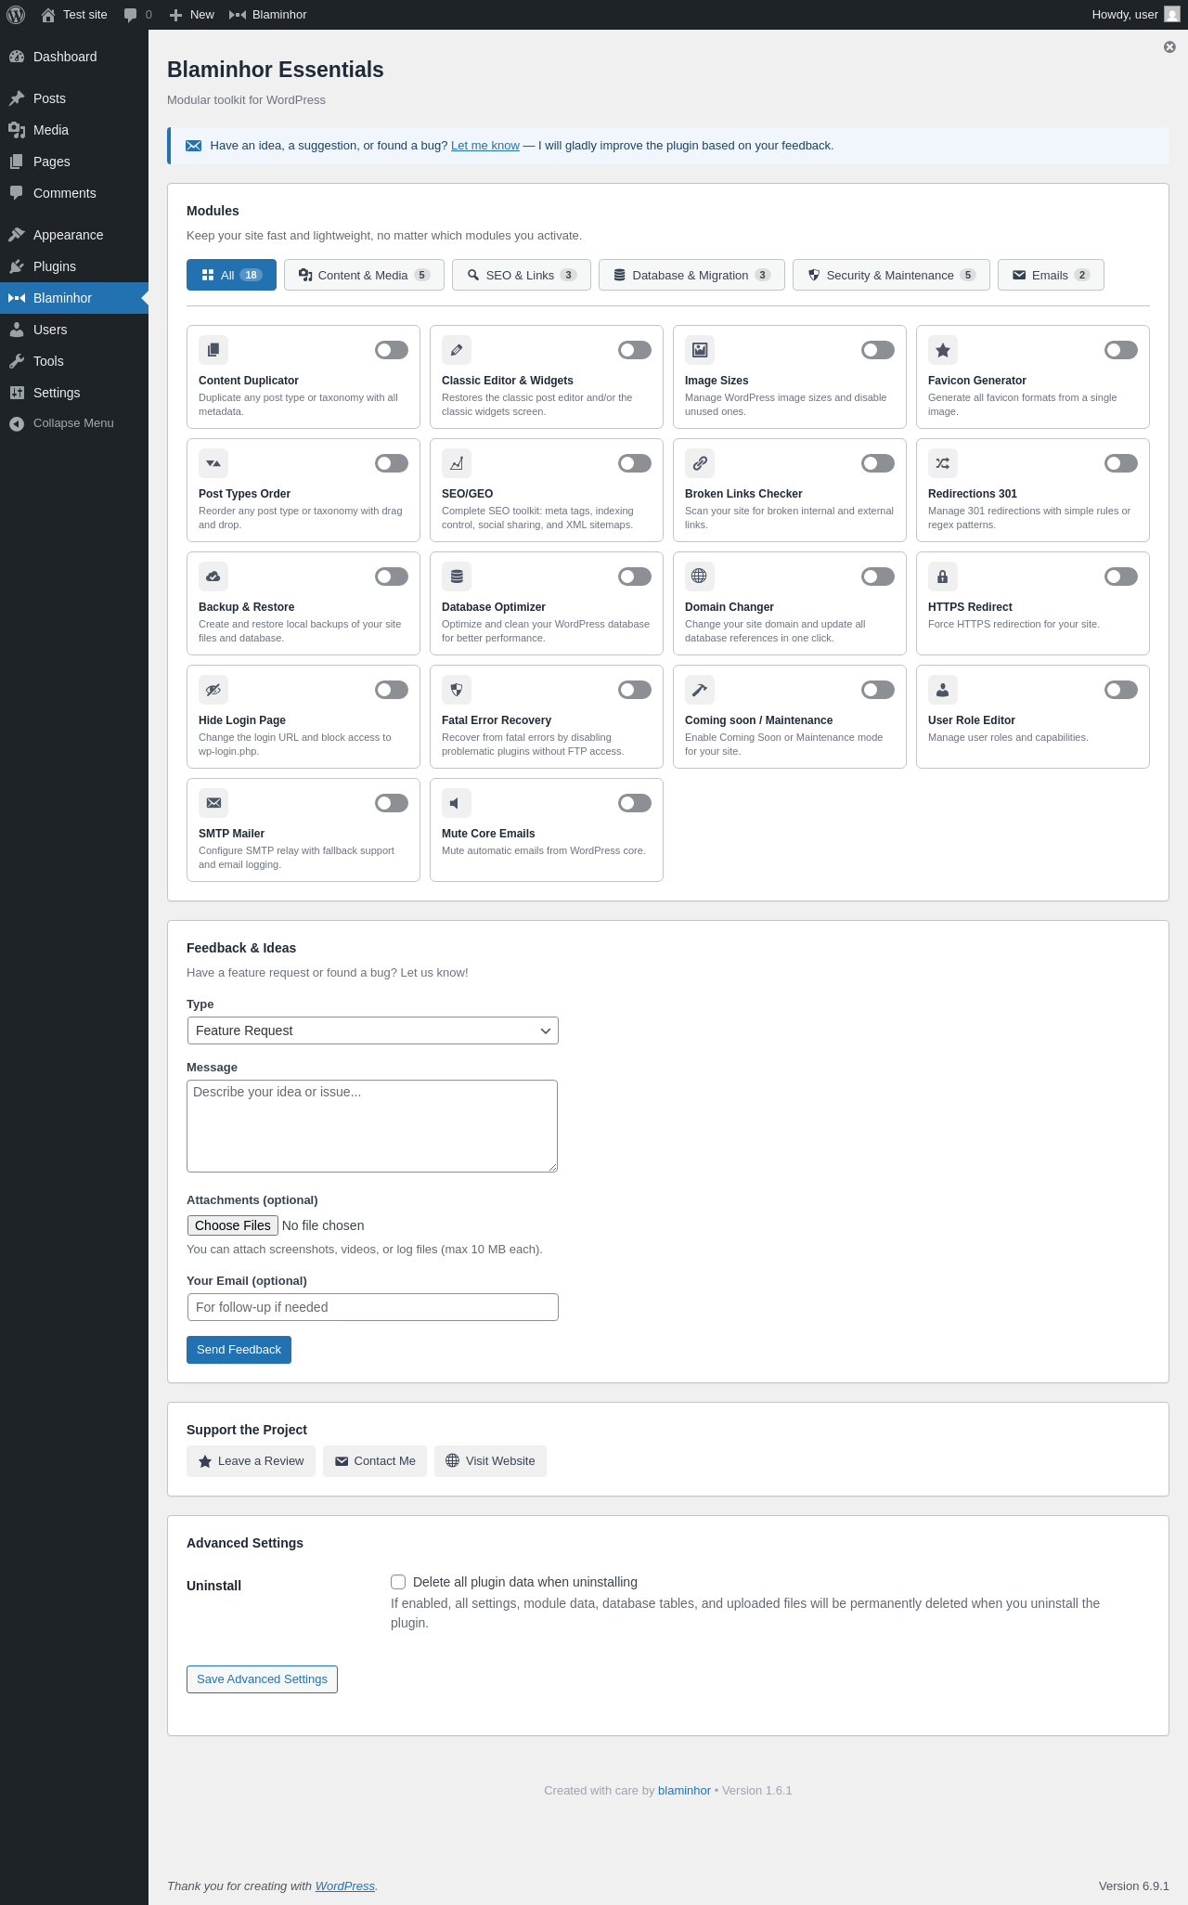Viewport: 1188px width, 1905px height.
Task: Click the Hide Login Page eye icon
Action: coord(213,690)
